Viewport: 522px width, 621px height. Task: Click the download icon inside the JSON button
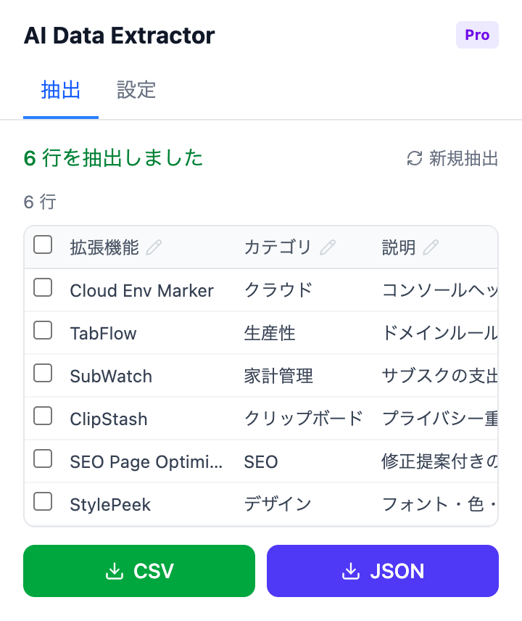pos(351,571)
